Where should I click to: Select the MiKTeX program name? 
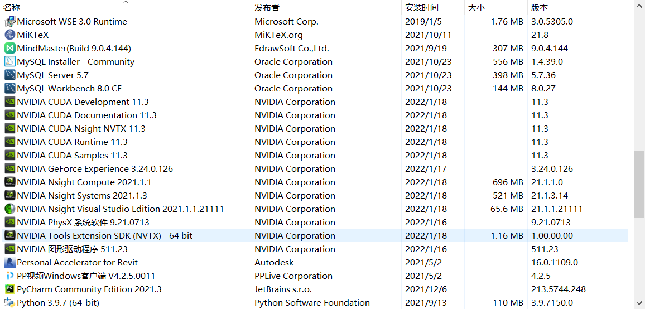[33, 35]
